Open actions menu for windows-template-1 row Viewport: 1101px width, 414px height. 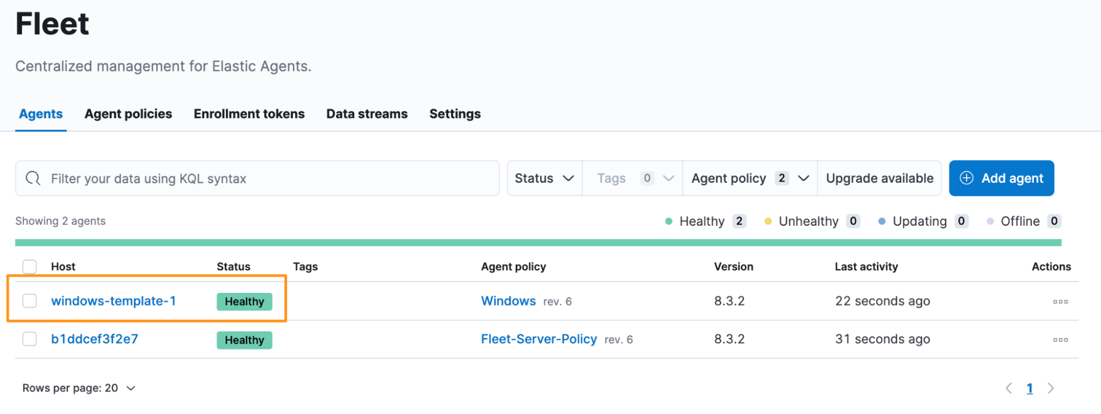point(1060,302)
